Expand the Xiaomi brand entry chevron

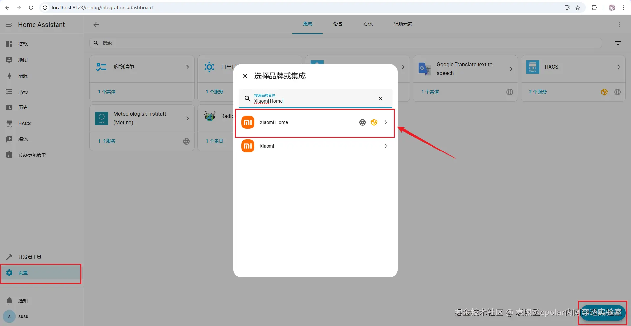[386, 146]
